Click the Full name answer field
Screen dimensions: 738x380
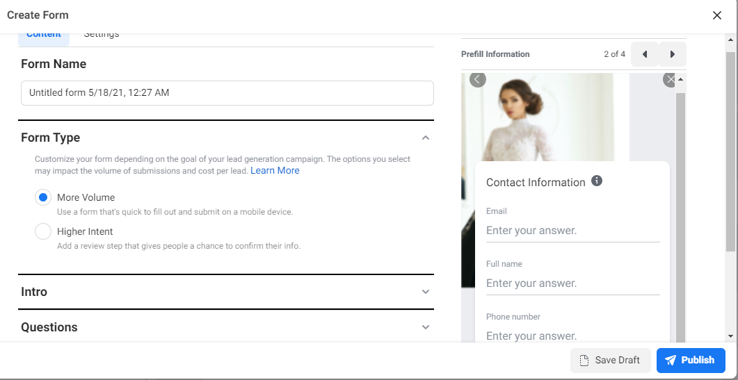(x=572, y=283)
